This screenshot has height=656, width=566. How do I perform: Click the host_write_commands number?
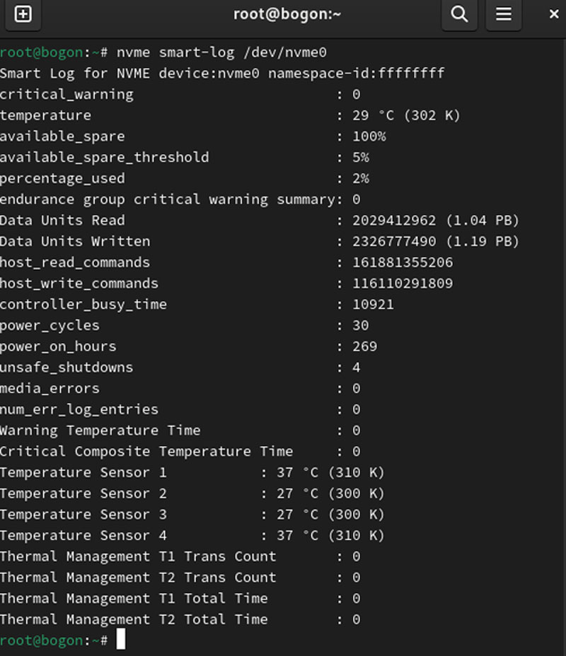coord(403,283)
